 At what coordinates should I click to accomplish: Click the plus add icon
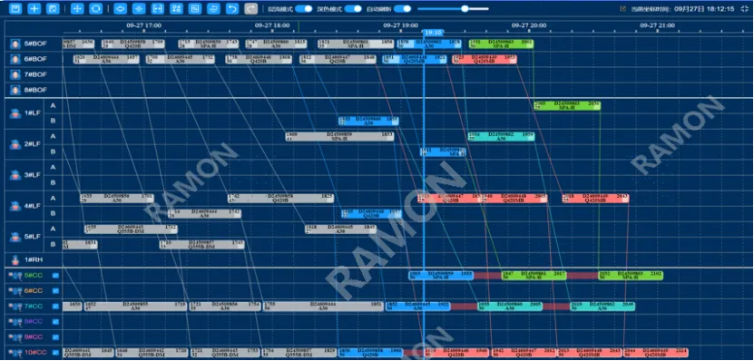(x=34, y=9)
